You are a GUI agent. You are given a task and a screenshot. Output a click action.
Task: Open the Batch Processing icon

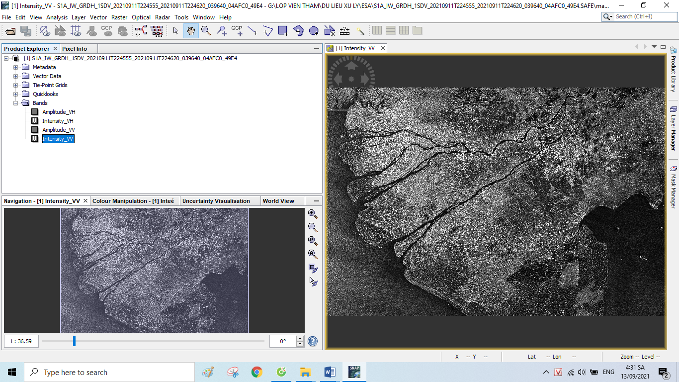(157, 31)
